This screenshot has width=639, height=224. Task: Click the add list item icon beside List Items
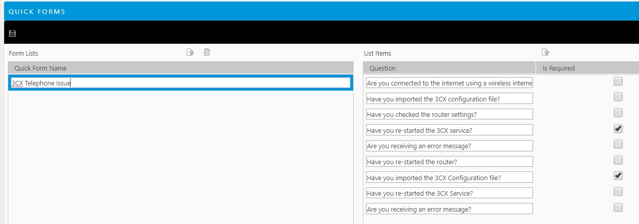[545, 52]
